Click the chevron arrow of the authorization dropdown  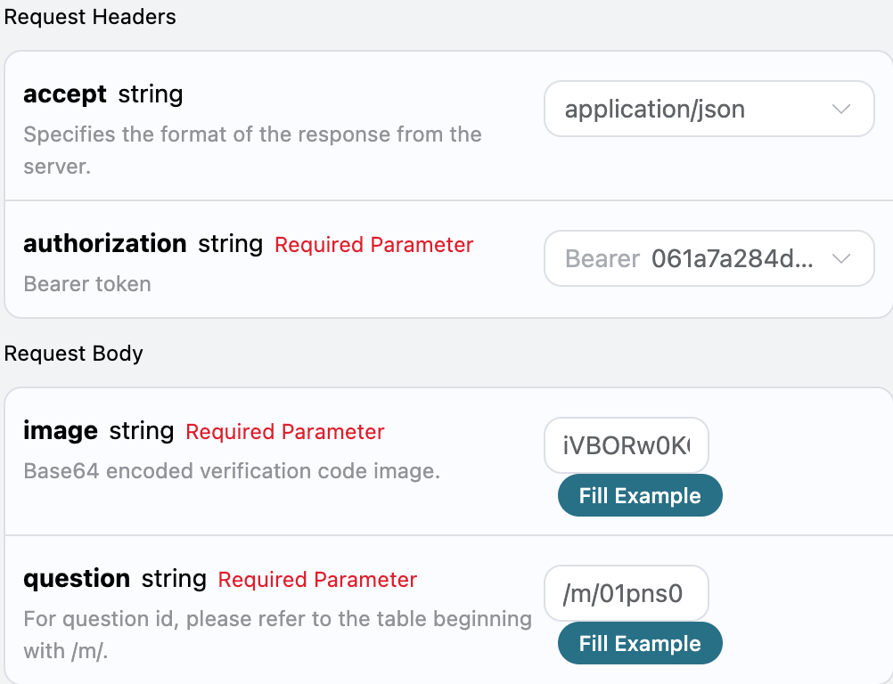click(x=840, y=259)
